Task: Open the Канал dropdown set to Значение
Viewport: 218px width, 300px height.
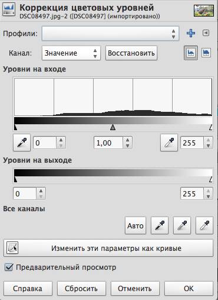Action: [71, 53]
